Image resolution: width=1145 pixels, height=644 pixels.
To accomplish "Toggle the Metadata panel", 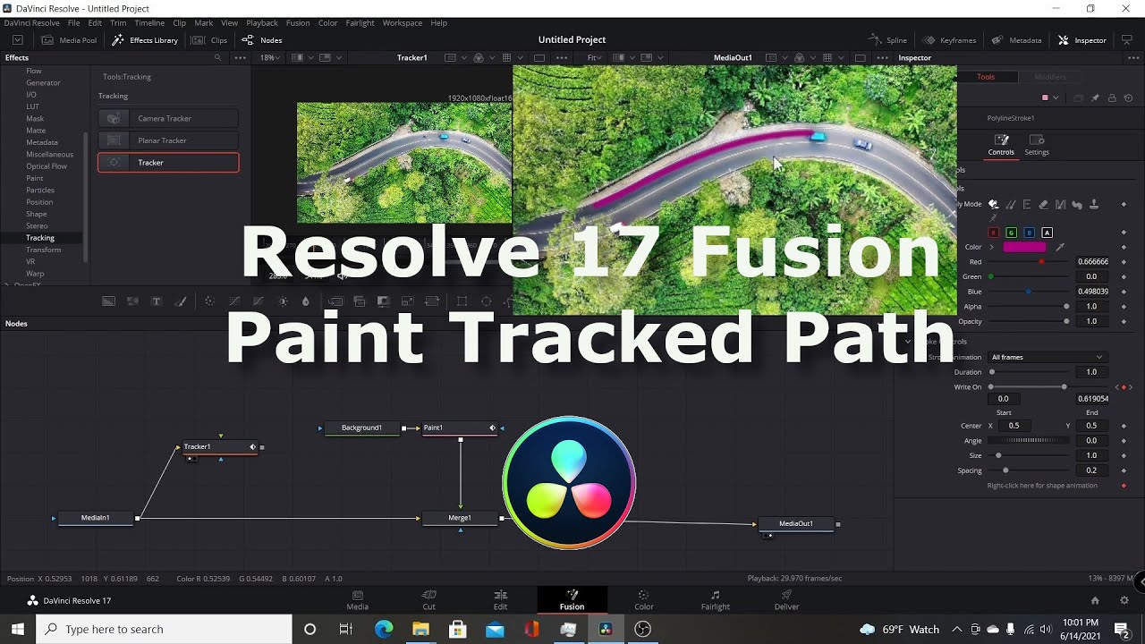I will point(1016,40).
